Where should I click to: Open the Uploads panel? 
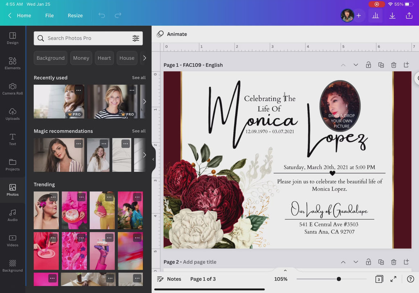tap(13, 114)
